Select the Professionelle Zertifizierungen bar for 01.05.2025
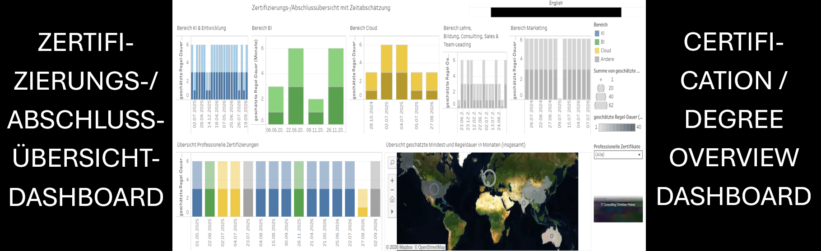 coord(197,188)
